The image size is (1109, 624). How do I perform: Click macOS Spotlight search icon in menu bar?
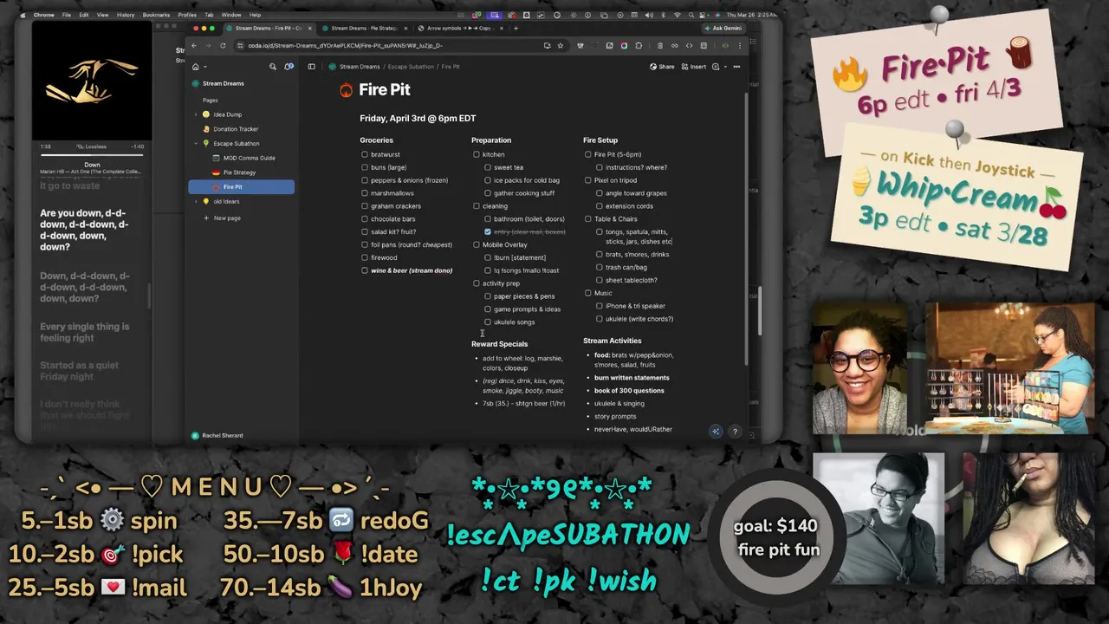click(x=691, y=15)
